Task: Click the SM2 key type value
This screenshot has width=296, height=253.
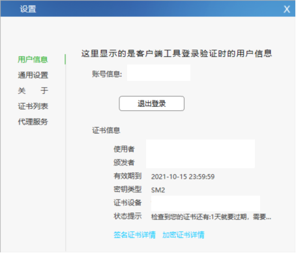Action: [x=158, y=190]
